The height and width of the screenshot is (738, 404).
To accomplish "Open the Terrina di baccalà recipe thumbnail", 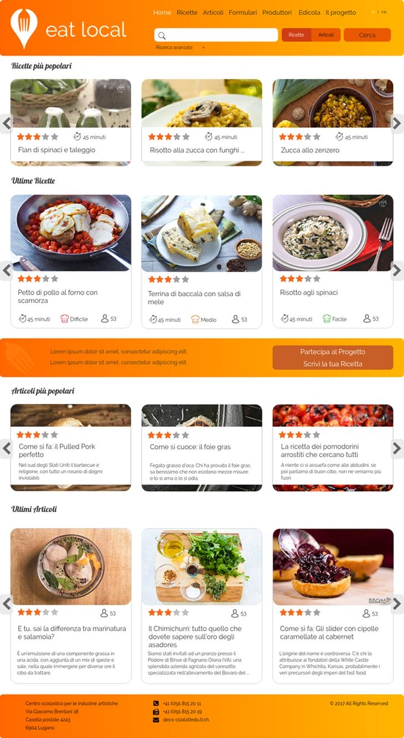I will click(201, 233).
